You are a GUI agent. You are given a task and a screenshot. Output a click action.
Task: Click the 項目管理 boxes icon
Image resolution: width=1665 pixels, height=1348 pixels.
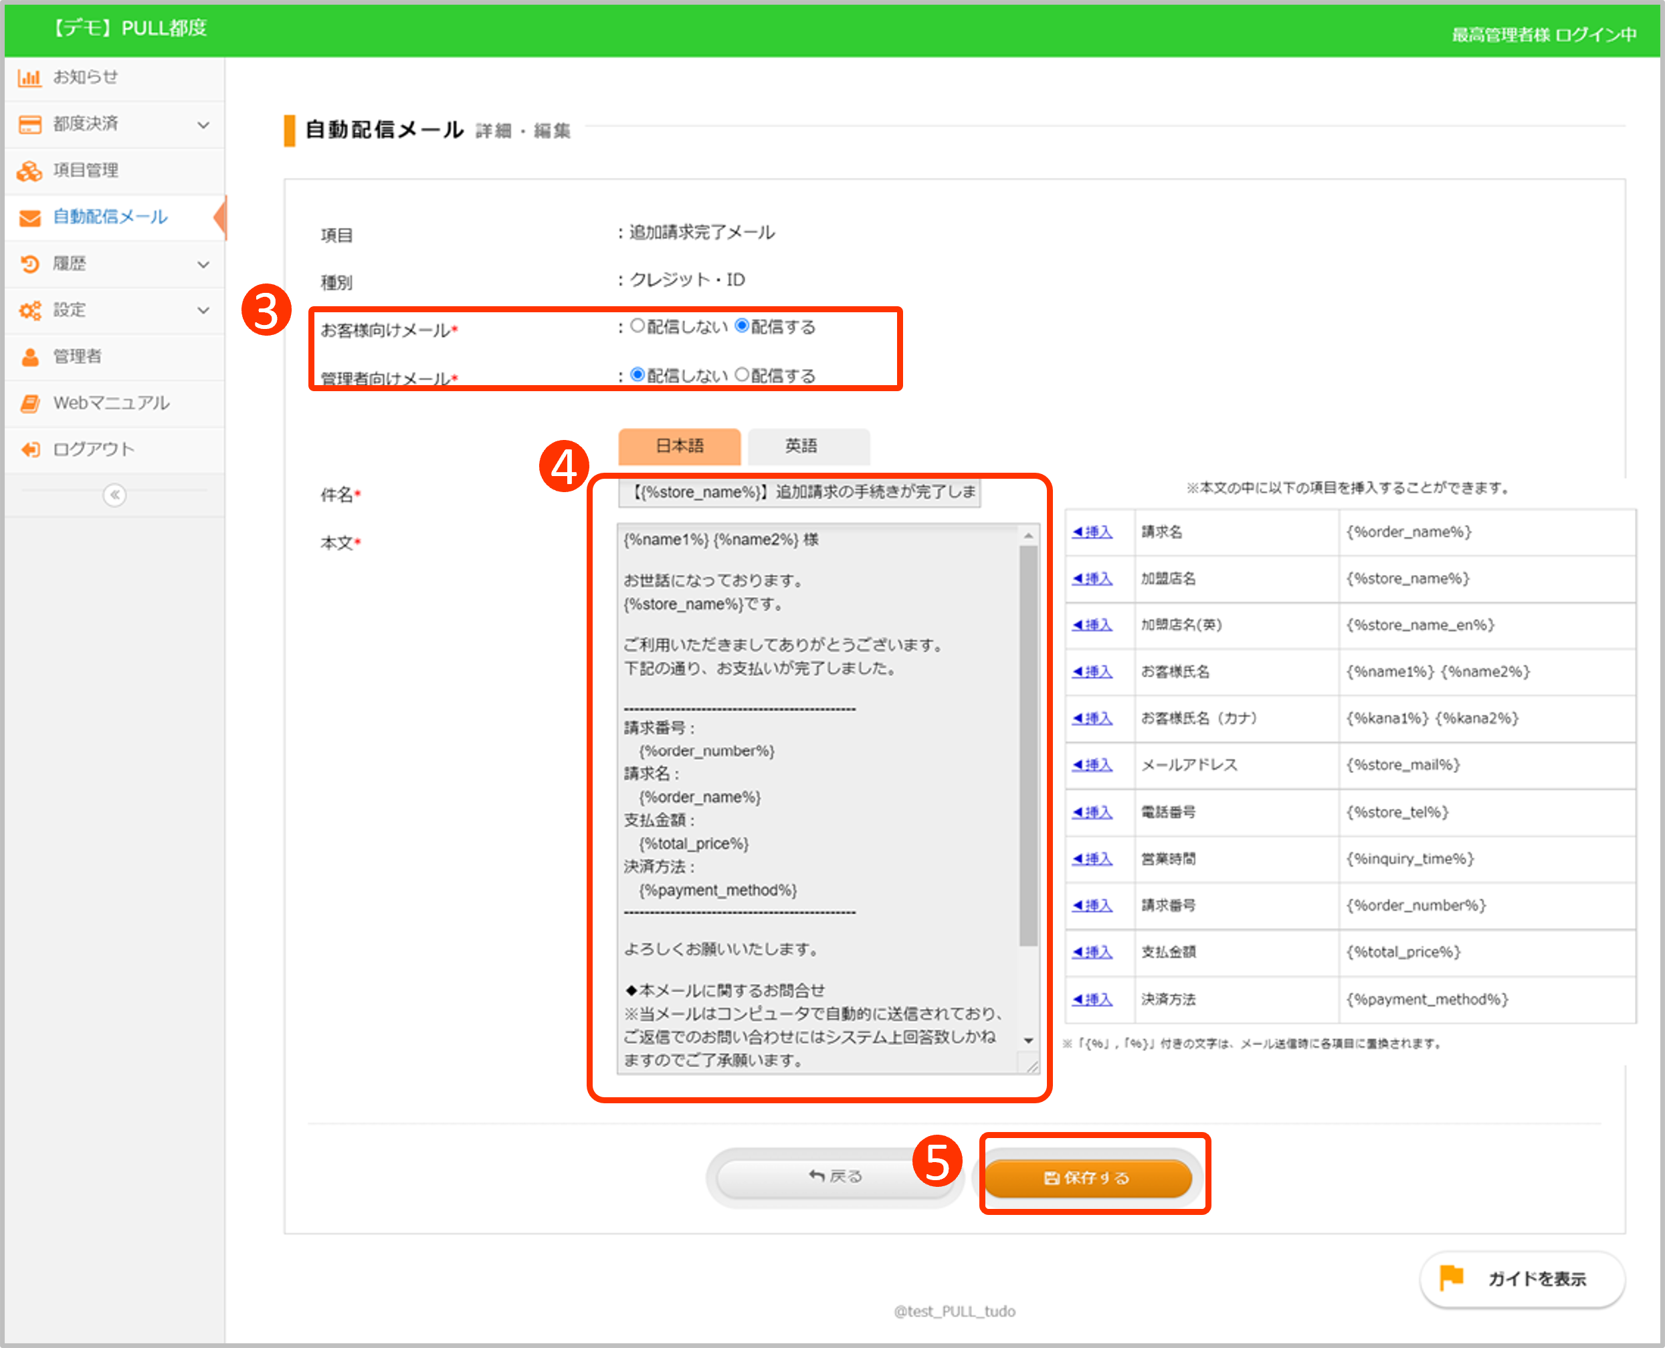29,171
